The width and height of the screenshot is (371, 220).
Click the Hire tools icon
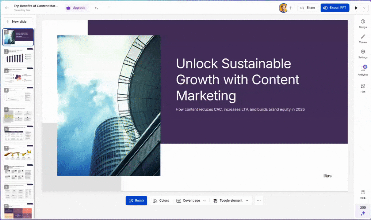point(363,86)
